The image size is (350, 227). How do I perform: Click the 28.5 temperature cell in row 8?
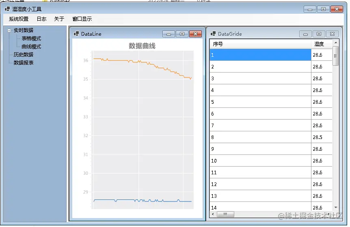point(322,137)
